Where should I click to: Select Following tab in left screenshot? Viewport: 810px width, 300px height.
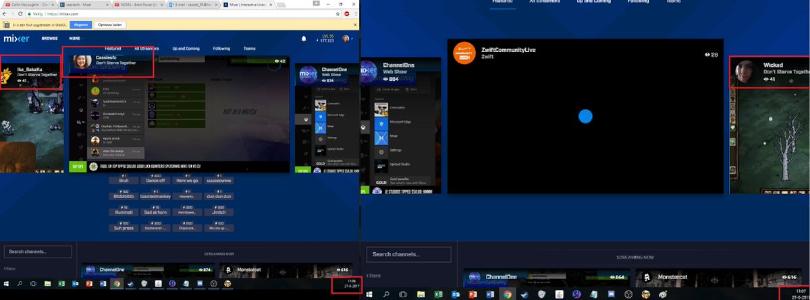pyautogui.click(x=221, y=49)
